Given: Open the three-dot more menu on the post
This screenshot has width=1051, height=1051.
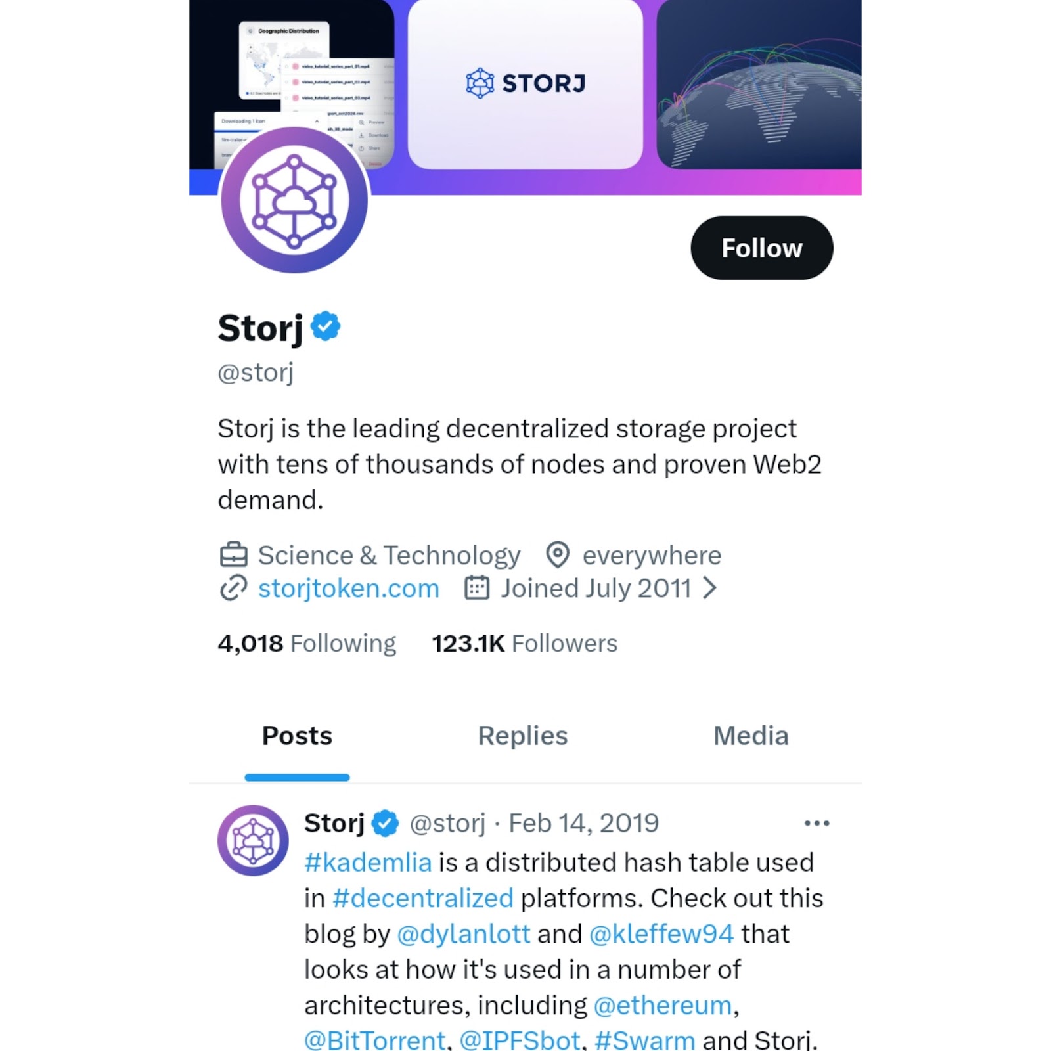Looking at the screenshot, I should tap(816, 823).
